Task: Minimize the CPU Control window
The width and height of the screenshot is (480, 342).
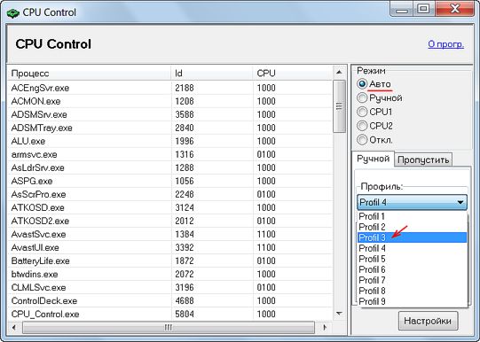Action: coord(402,9)
